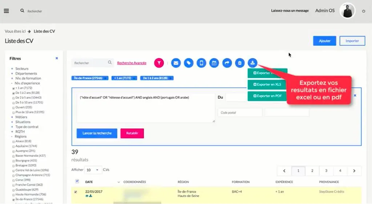
Task: Open the hamburger navigation menu
Action: pyautogui.click(x=7, y=11)
